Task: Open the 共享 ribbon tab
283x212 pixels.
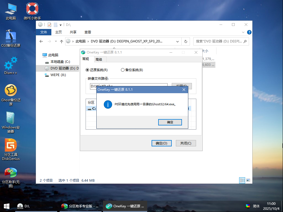Action: coord(73,32)
